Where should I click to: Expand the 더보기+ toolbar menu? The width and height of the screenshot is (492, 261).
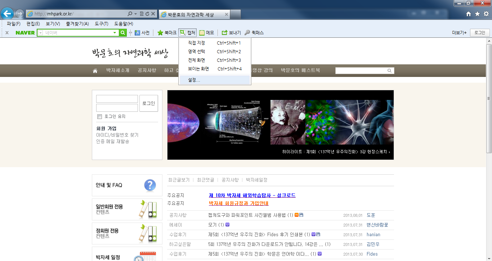point(459,33)
